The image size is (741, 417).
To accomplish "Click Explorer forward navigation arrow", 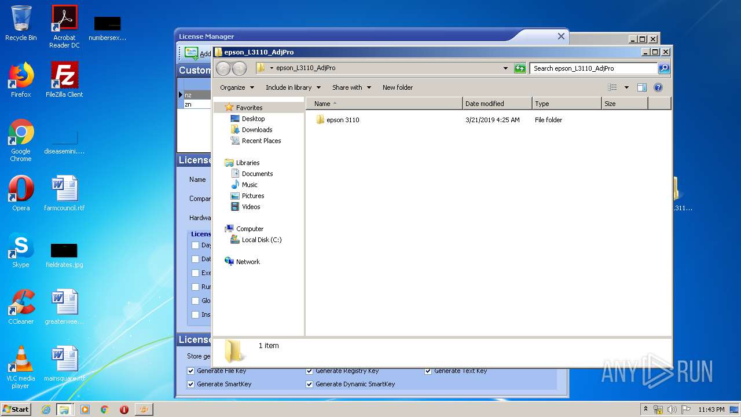I will tap(239, 68).
